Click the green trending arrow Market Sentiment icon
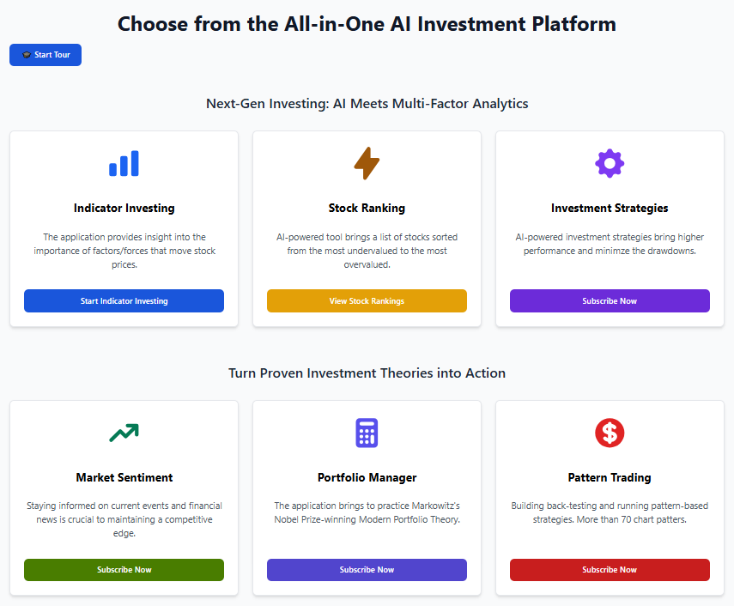 tap(124, 433)
